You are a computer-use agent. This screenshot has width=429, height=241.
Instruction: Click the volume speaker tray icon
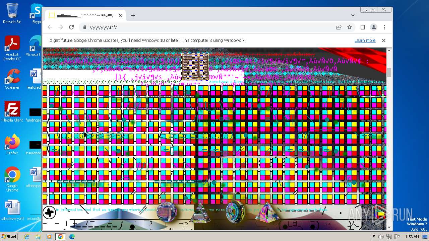click(381, 237)
